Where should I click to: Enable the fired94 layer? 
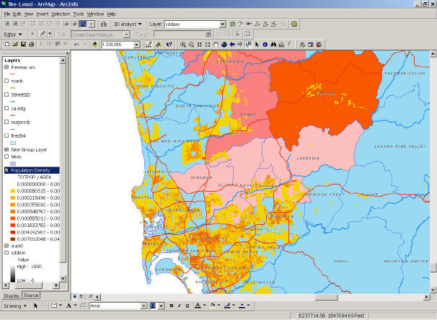(6, 135)
